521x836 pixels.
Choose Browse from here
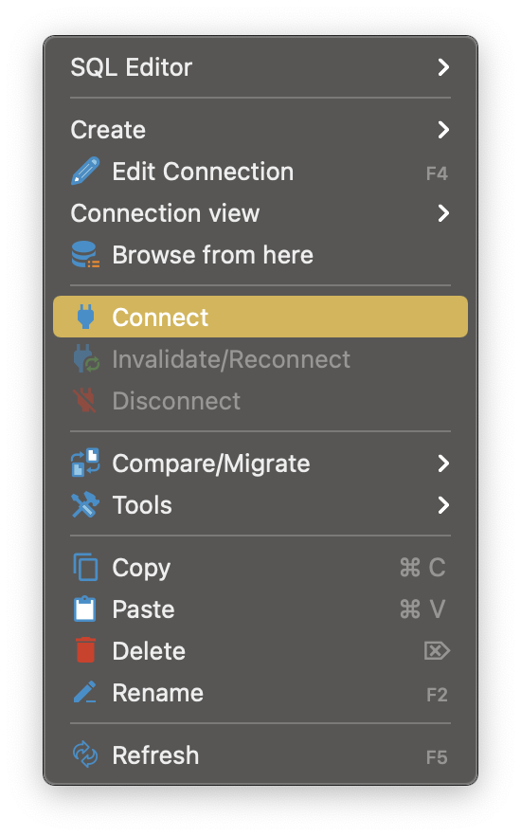click(260, 254)
